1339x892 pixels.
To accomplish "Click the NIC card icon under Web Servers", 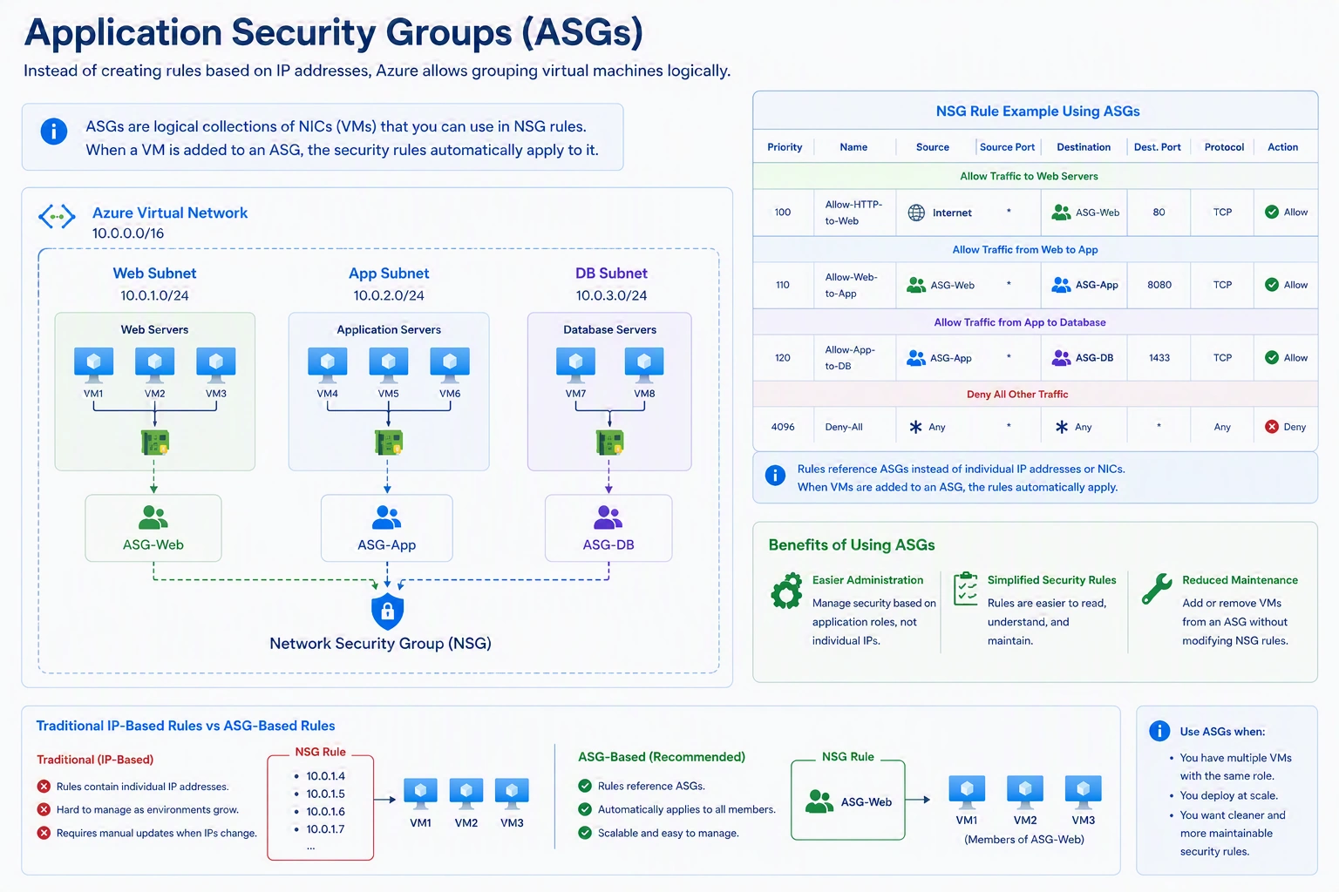I will (x=155, y=443).
